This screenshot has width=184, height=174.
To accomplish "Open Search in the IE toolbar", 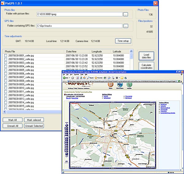I will click(90, 78).
